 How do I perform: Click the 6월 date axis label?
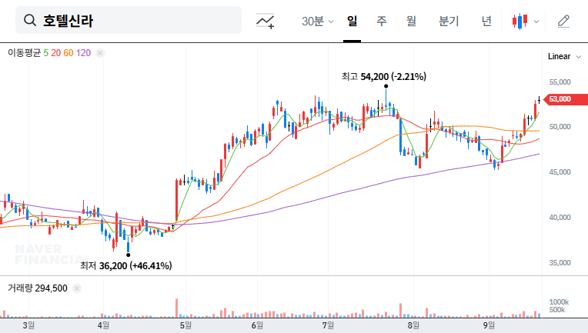[257, 325]
